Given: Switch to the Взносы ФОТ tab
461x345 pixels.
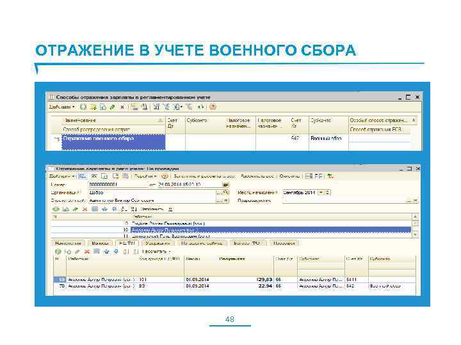Looking at the screenshot, I should [x=247, y=243].
